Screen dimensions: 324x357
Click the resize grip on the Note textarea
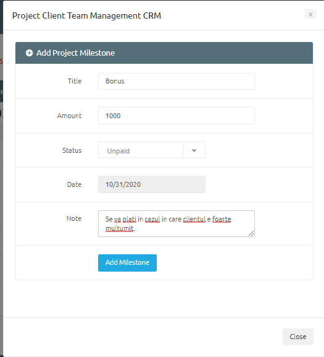point(251,233)
